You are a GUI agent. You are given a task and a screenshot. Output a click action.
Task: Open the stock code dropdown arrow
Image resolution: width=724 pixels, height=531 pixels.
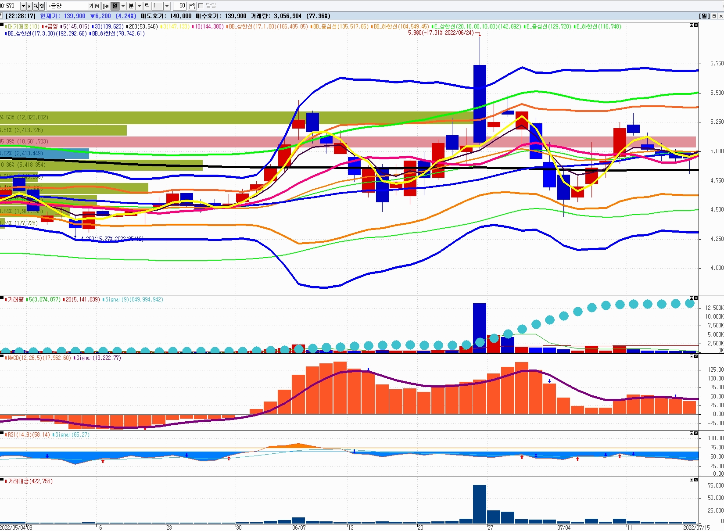(x=23, y=6)
